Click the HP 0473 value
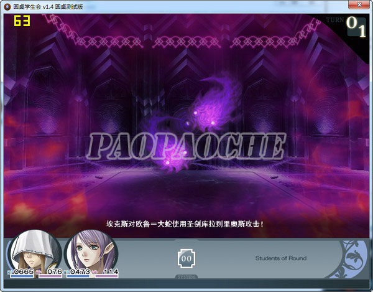The image size is (373, 292). pos(80,271)
